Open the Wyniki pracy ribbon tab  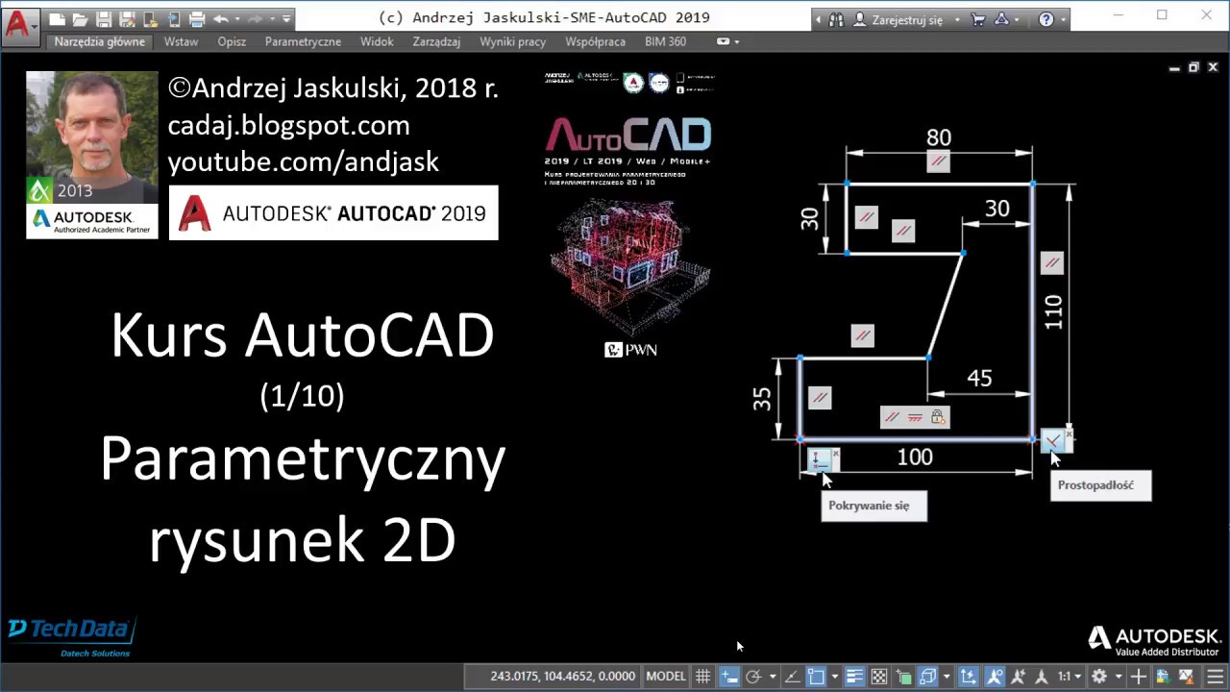tap(513, 42)
